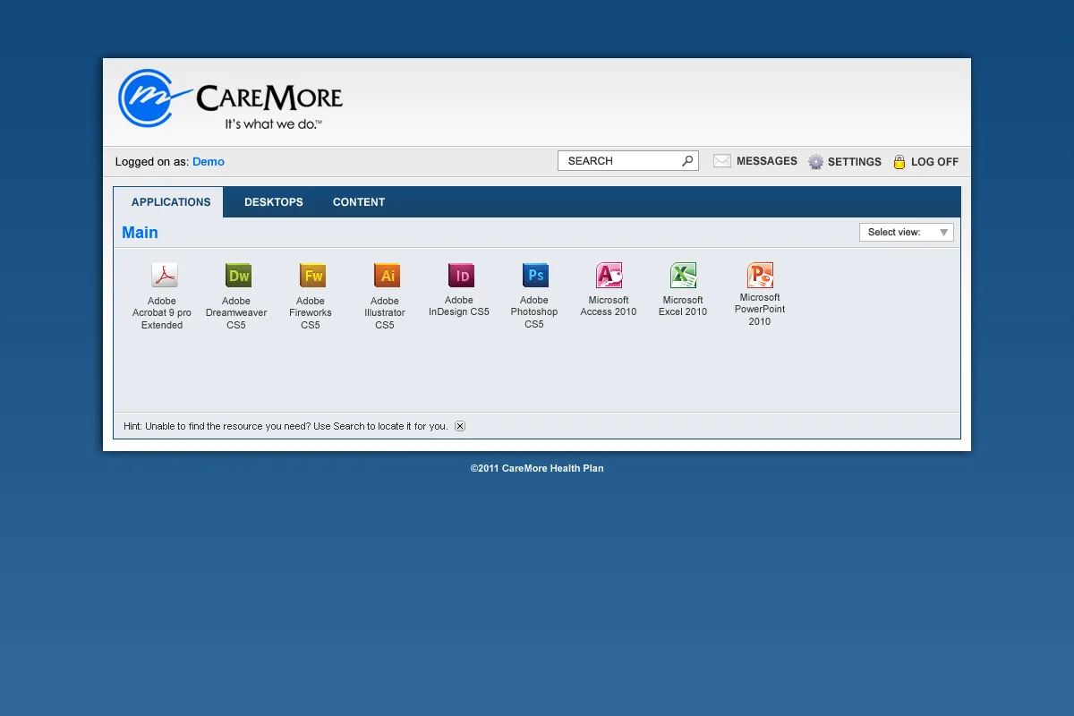This screenshot has width=1074, height=716.
Task: Click the Microsoft Access 2010 label
Action: coord(609,306)
